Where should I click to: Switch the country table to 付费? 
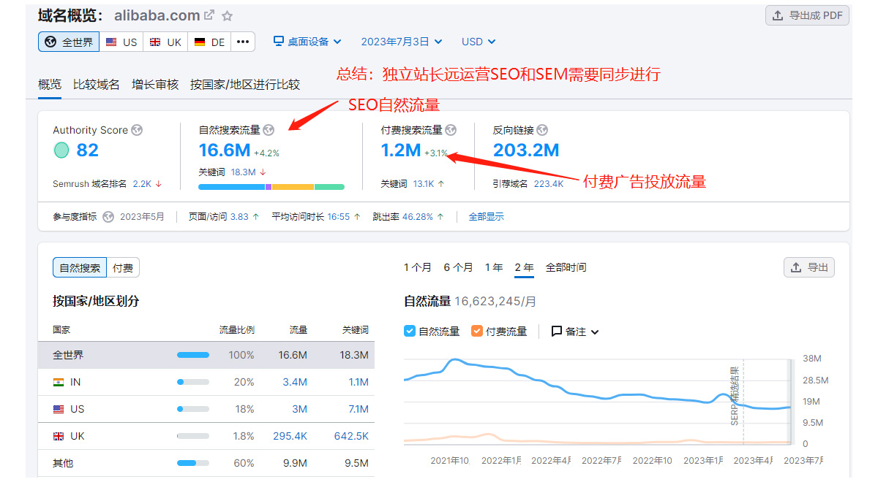click(x=123, y=268)
